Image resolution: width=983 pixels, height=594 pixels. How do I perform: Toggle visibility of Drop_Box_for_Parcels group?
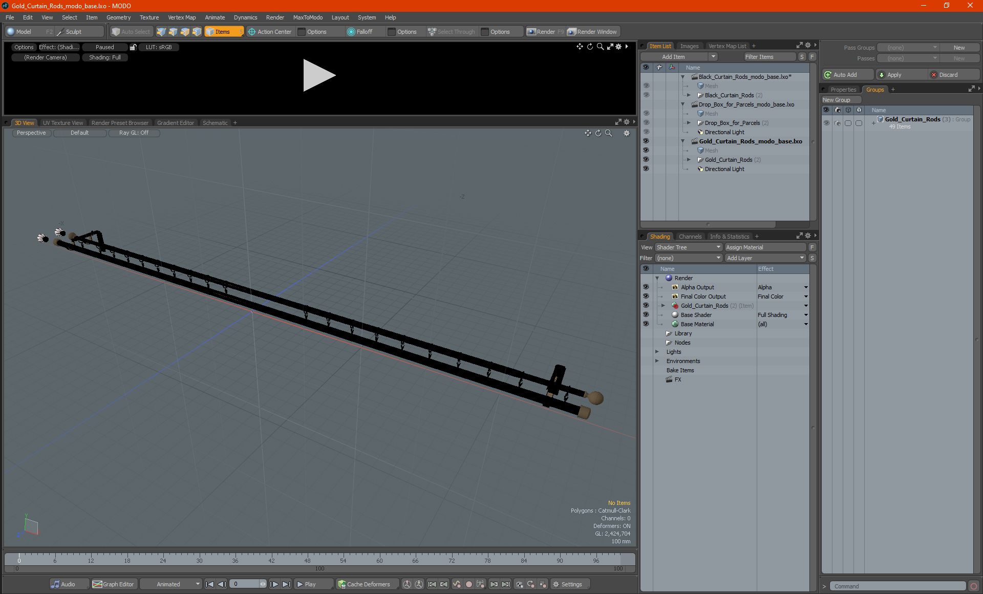pos(646,123)
